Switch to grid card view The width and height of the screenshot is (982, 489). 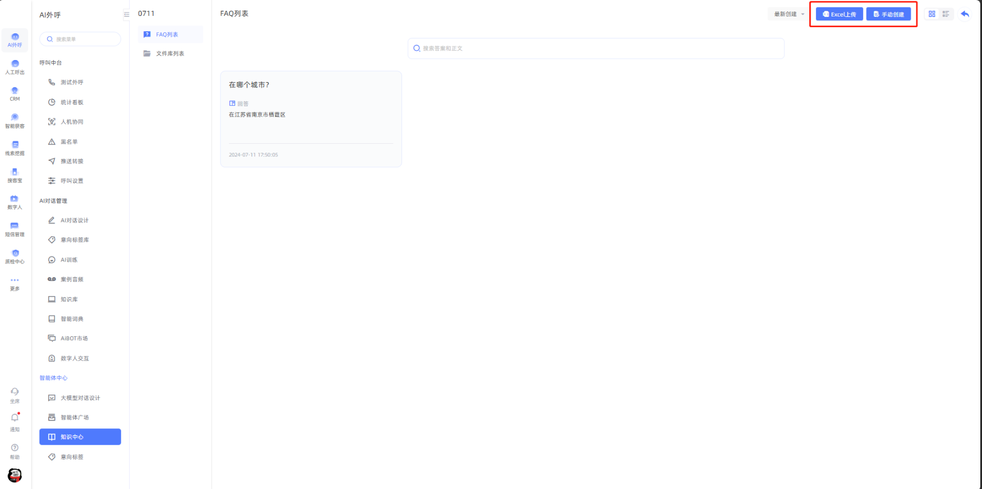[932, 14]
